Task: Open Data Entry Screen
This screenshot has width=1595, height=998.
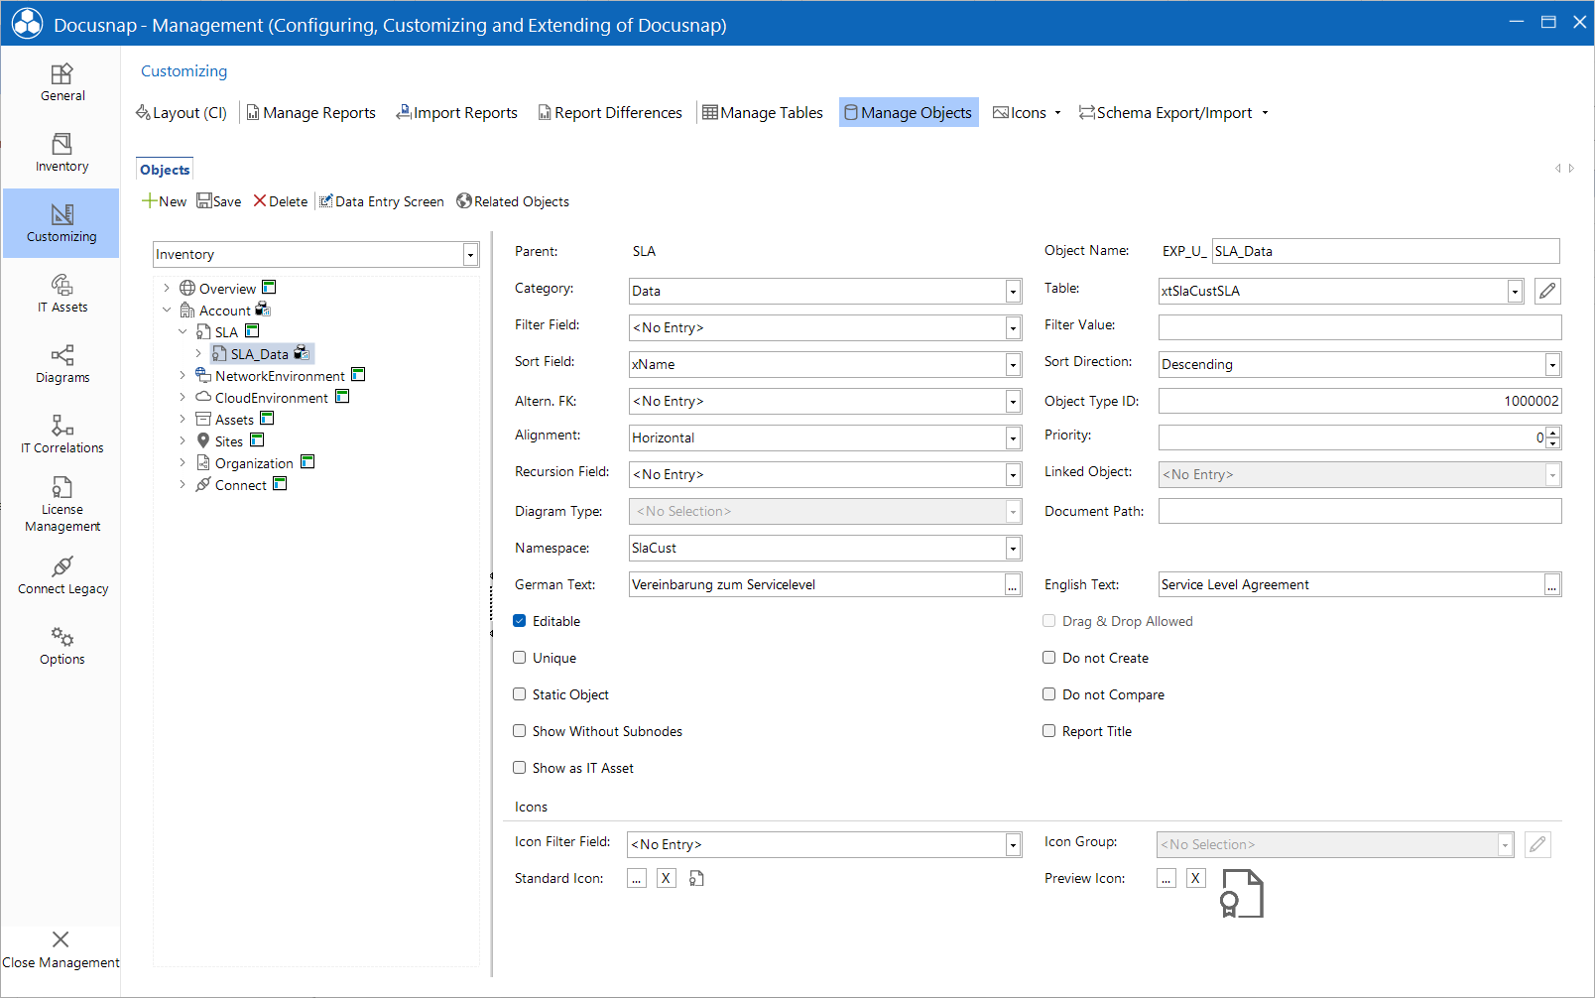Action: point(382,201)
